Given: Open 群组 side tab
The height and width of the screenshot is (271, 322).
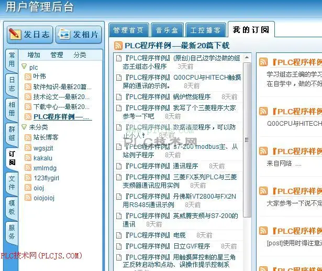Looking at the screenshot, I should [x=12, y=134].
